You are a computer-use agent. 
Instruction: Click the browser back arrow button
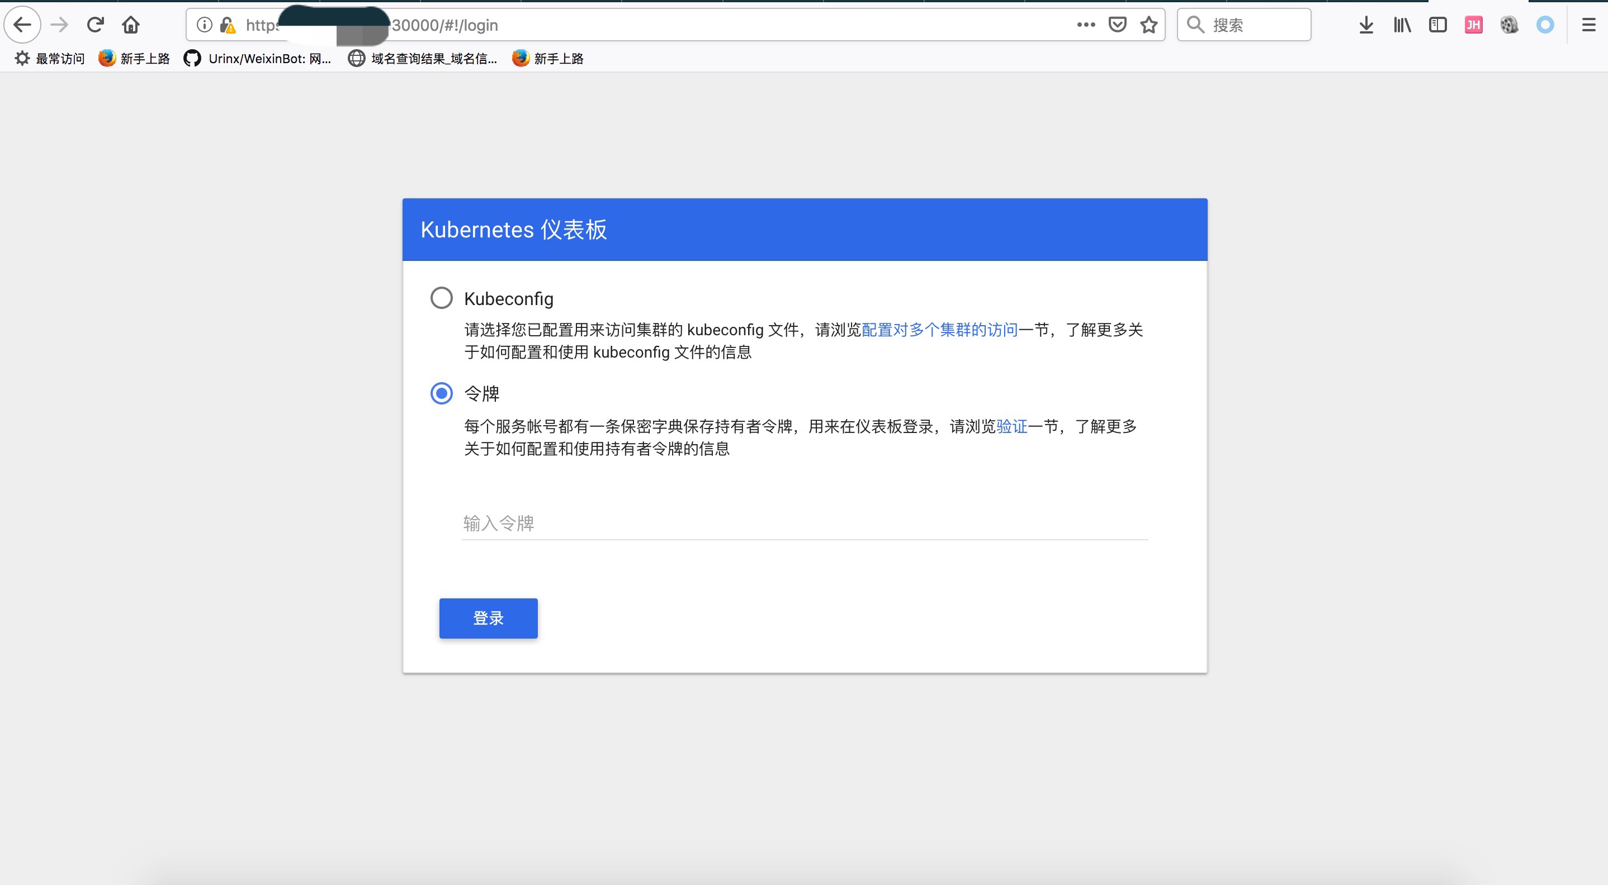tap(22, 25)
